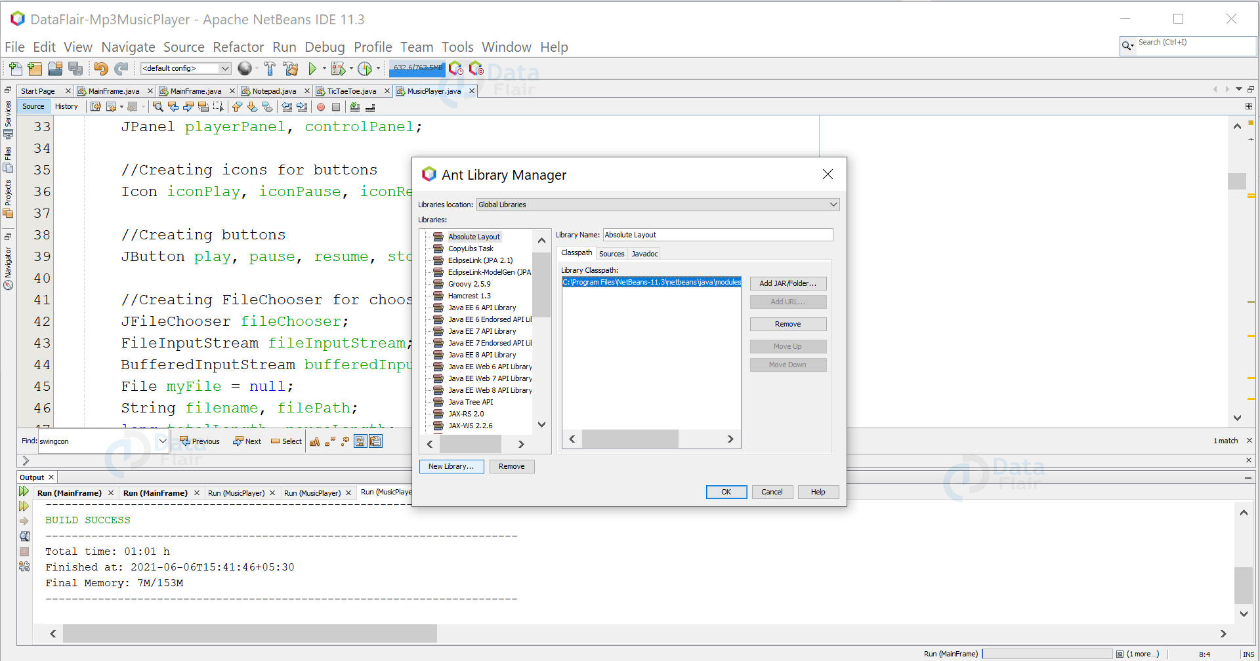The image size is (1260, 661).
Task: Start macro recording with red circle icon
Action: (321, 107)
